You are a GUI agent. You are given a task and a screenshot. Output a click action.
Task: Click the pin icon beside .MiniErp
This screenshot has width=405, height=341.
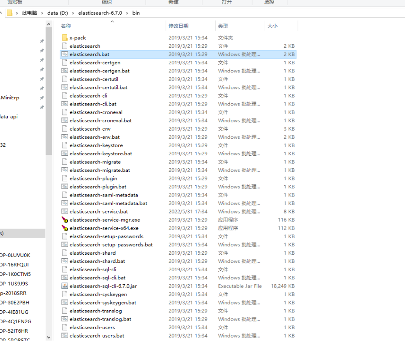click(42, 98)
